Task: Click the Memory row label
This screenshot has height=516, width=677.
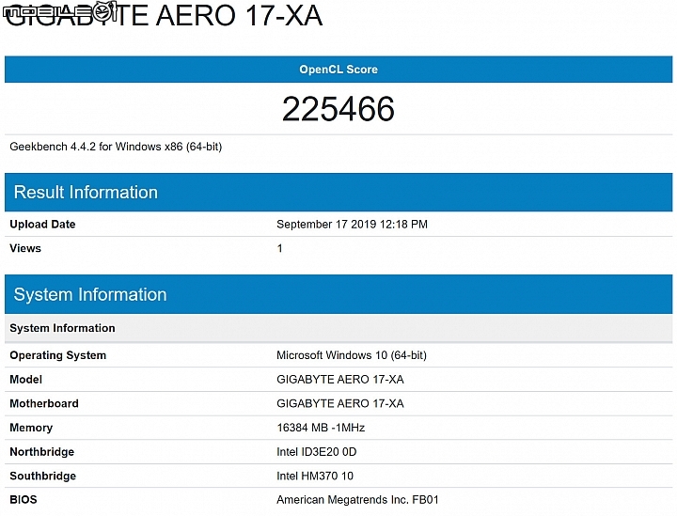Action: coord(31,428)
